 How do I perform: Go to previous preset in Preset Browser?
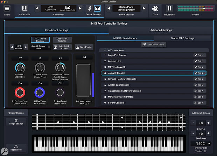(109, 8)
